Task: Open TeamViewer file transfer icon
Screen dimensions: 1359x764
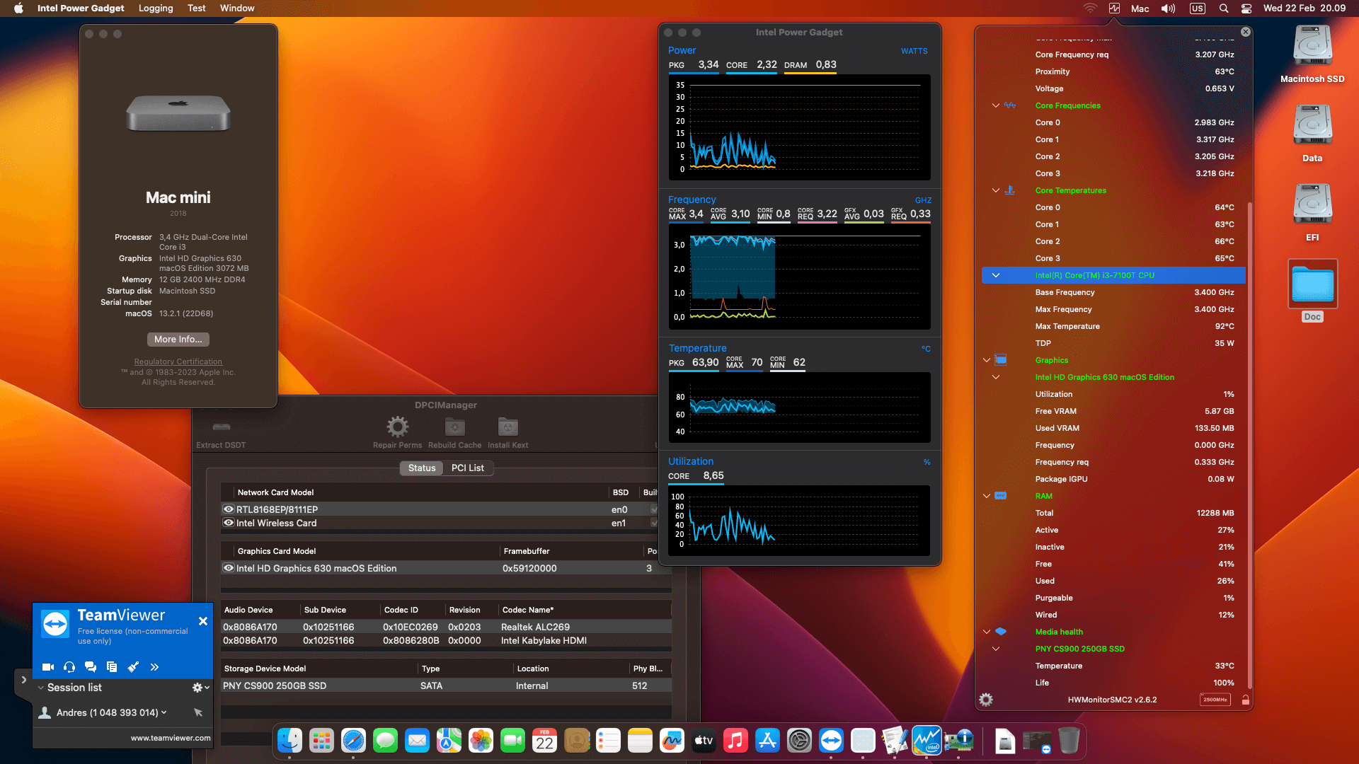Action: click(x=112, y=666)
